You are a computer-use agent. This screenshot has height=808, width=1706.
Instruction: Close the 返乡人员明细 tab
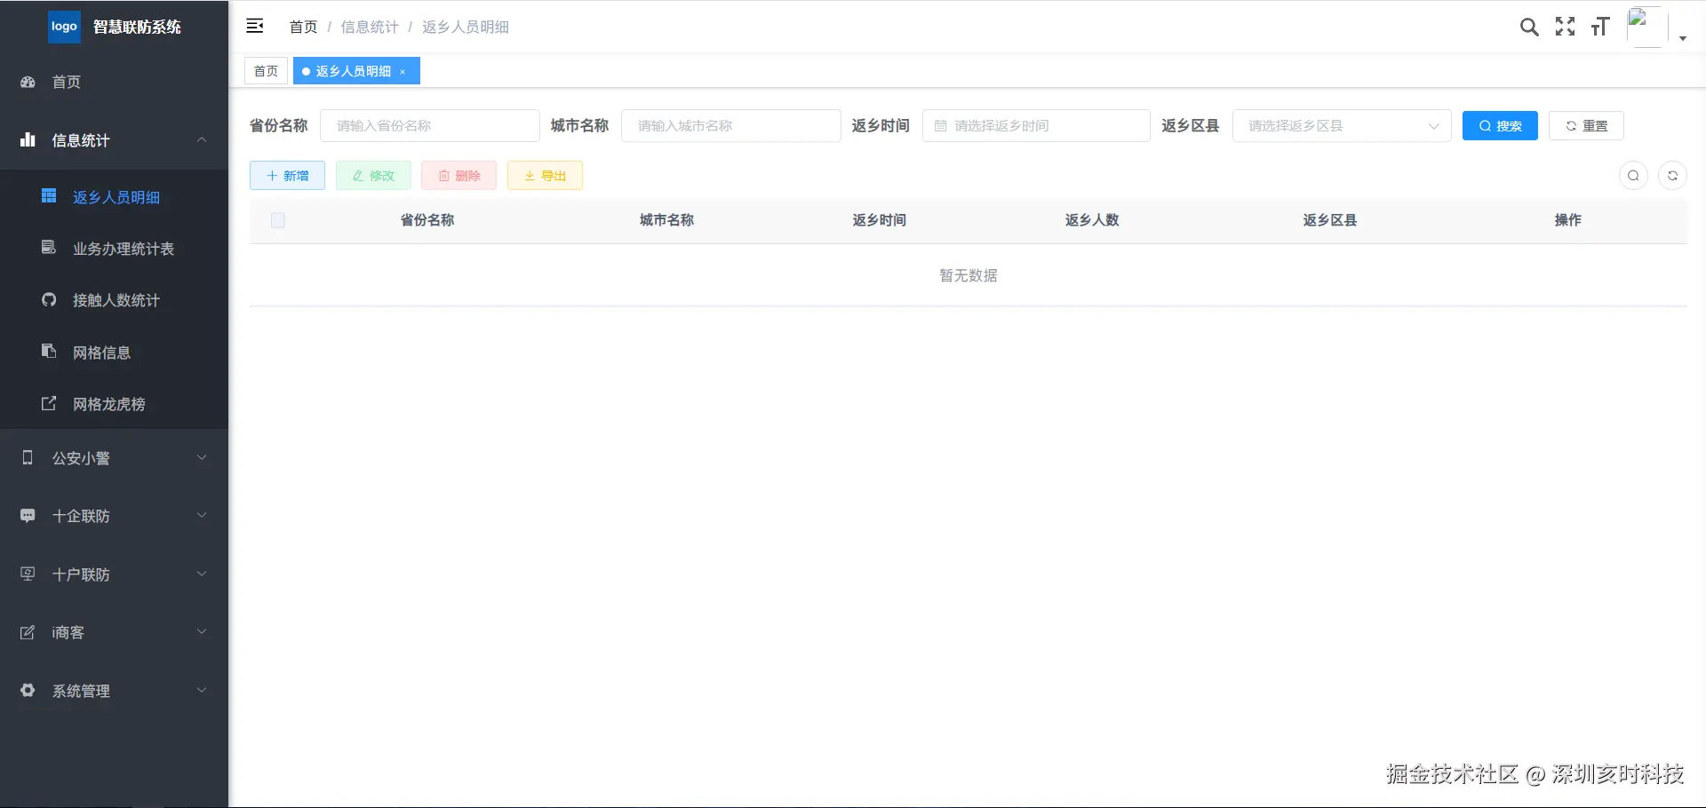(x=403, y=72)
